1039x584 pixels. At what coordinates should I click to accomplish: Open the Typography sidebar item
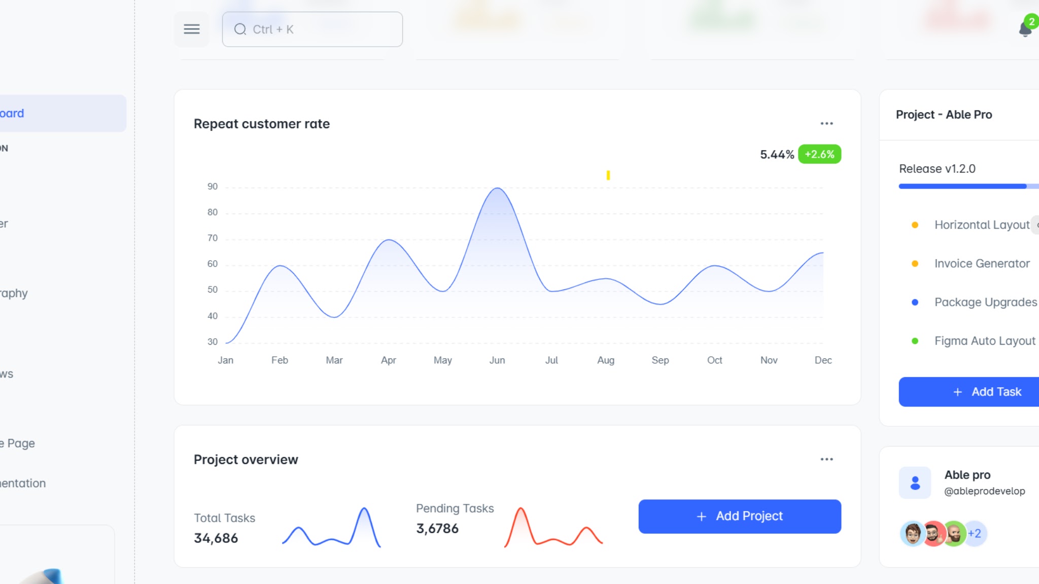click(x=15, y=293)
